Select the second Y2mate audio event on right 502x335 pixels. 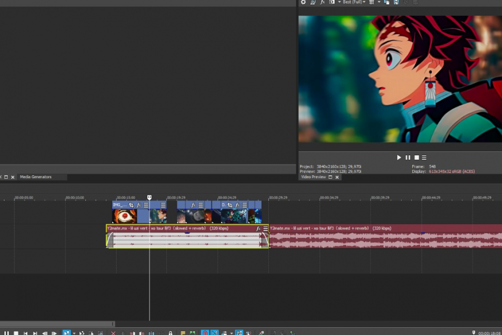click(385, 236)
